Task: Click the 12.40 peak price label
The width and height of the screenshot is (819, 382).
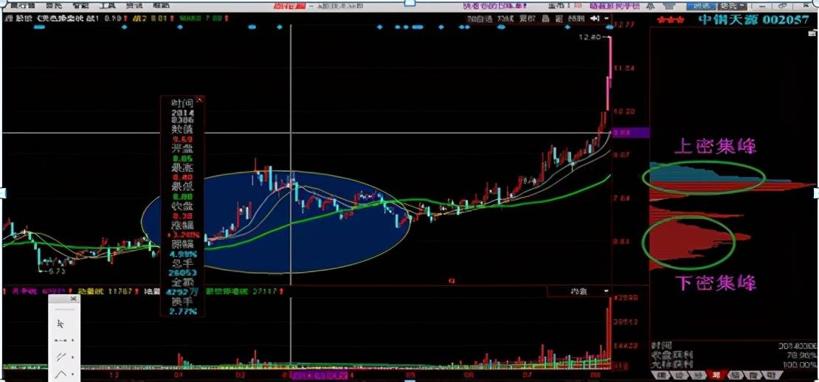Action: coord(590,38)
